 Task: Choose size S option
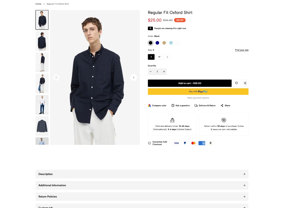click(x=151, y=57)
